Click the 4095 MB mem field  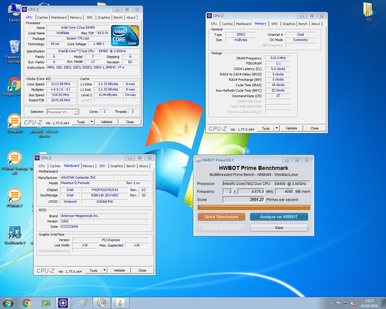point(285,191)
